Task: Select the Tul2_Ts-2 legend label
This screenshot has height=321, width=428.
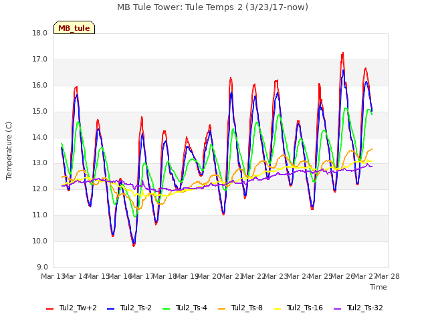Action: click(x=136, y=308)
